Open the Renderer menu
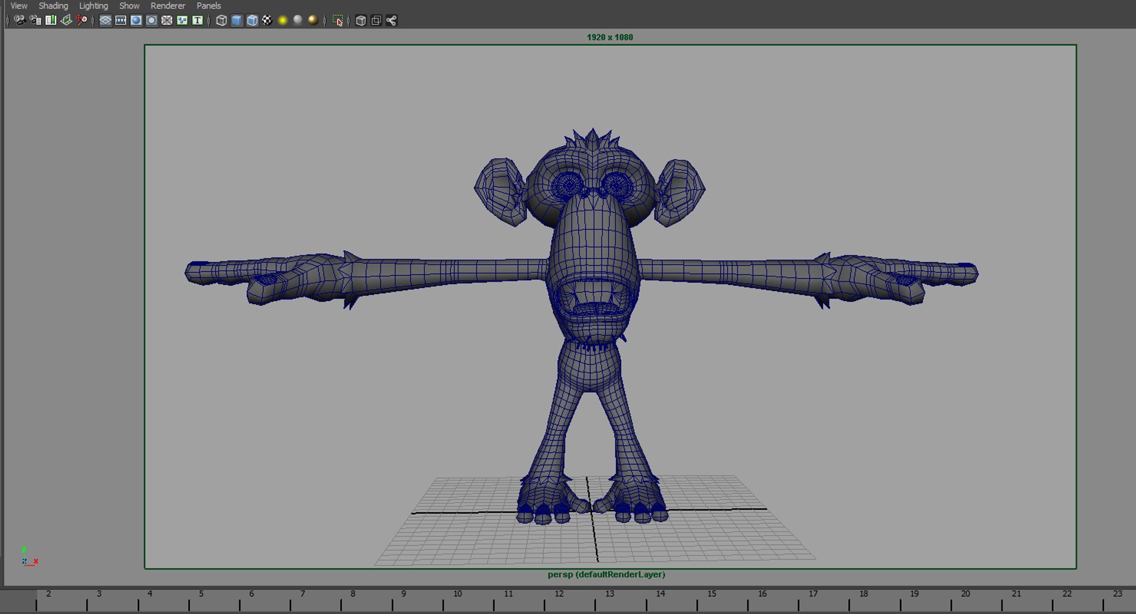The image size is (1136, 614). coord(168,6)
